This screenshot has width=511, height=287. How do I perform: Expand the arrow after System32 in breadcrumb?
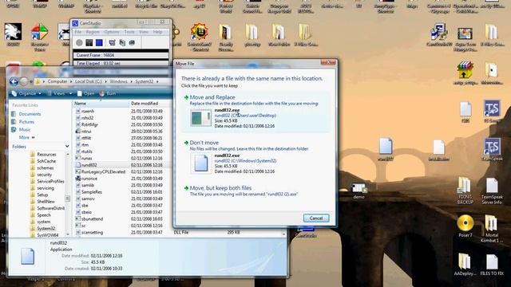(x=157, y=81)
